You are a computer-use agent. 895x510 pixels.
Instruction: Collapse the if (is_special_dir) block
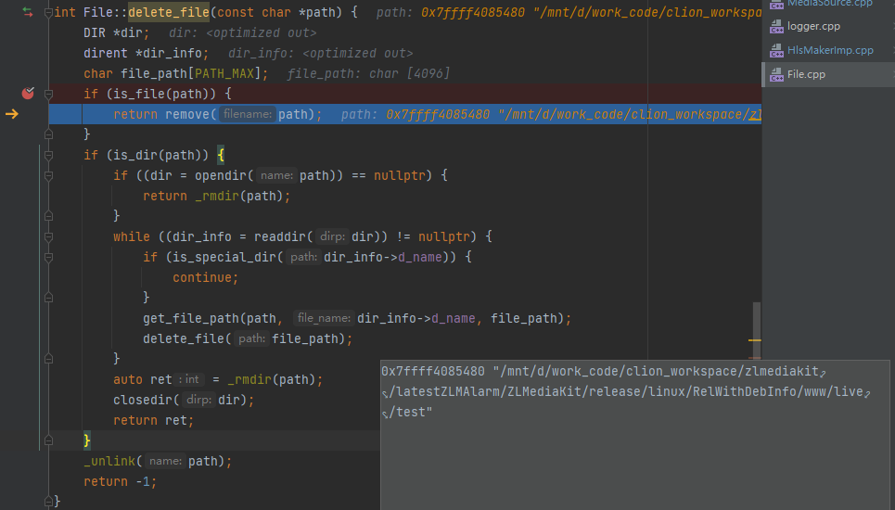(48, 257)
